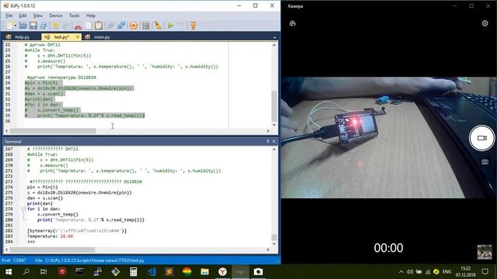This screenshot has width=497, height=279.
Task: Close the Terminal panel
Action: pos(274,141)
